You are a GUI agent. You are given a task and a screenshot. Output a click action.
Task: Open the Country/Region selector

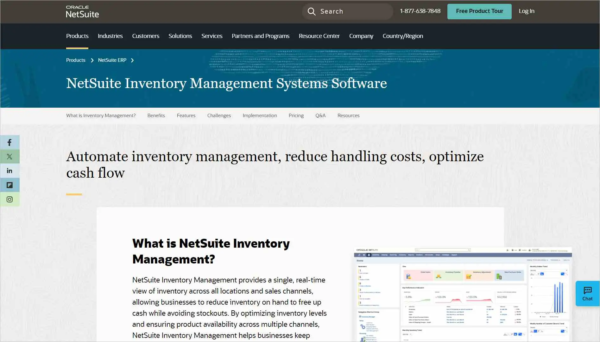(402, 36)
